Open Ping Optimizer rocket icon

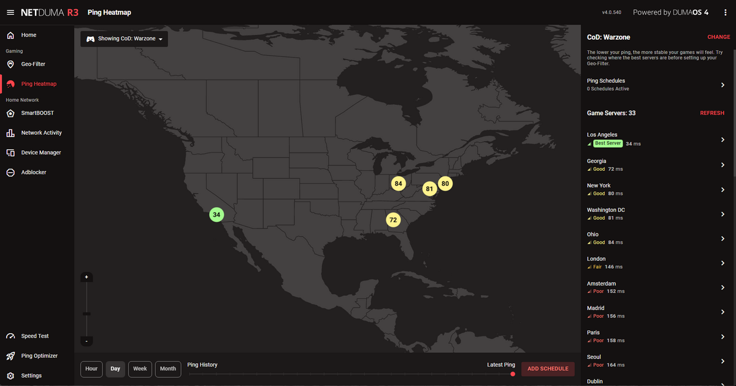coord(10,356)
